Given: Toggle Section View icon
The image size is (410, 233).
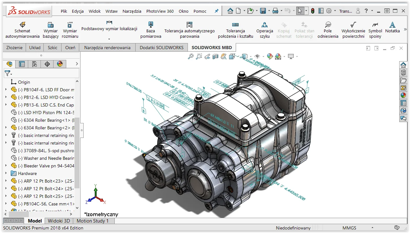Looking at the screenshot, I should pyautogui.click(x=215, y=56).
